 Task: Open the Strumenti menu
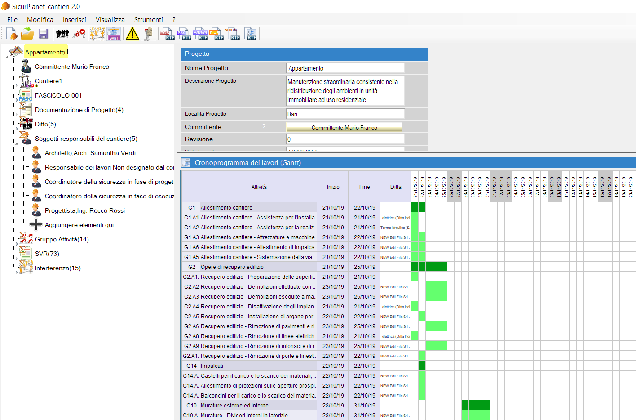click(148, 20)
